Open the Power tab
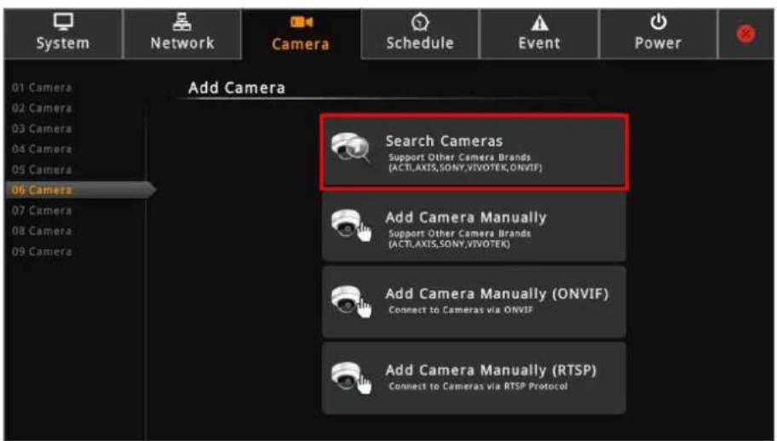 click(x=658, y=34)
